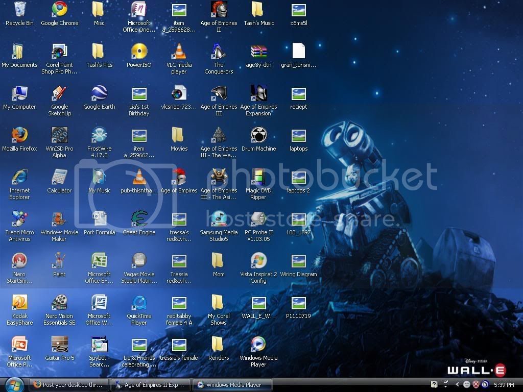Screen dimensions: 523x392
Task: Select the Microsoft Office OneNote shortcut
Action: (x=139, y=9)
